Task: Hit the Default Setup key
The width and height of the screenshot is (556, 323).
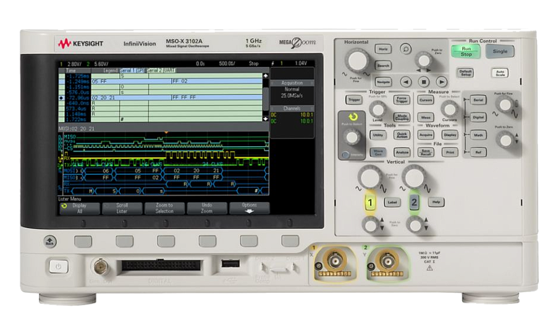Action: coord(465,73)
